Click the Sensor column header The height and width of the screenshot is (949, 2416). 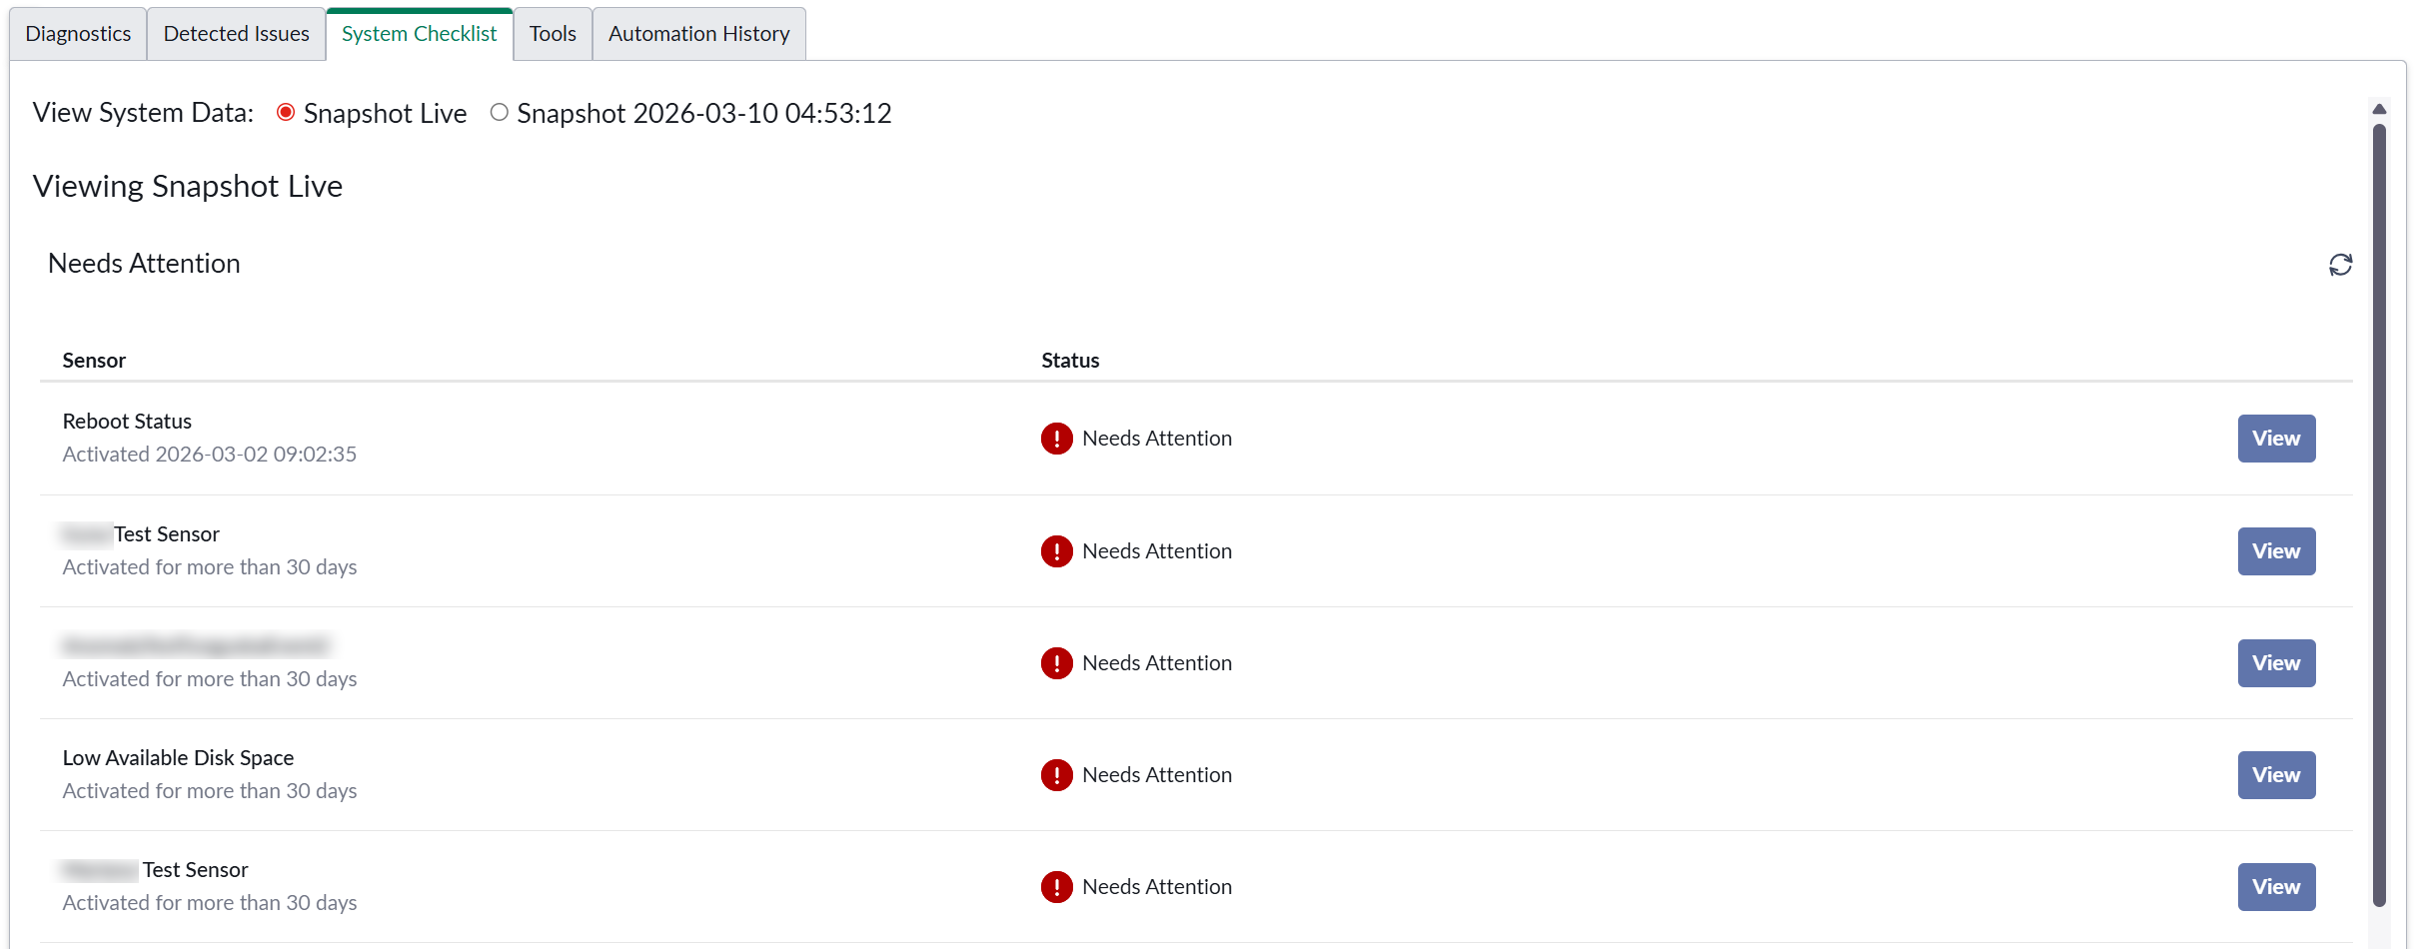(94, 361)
